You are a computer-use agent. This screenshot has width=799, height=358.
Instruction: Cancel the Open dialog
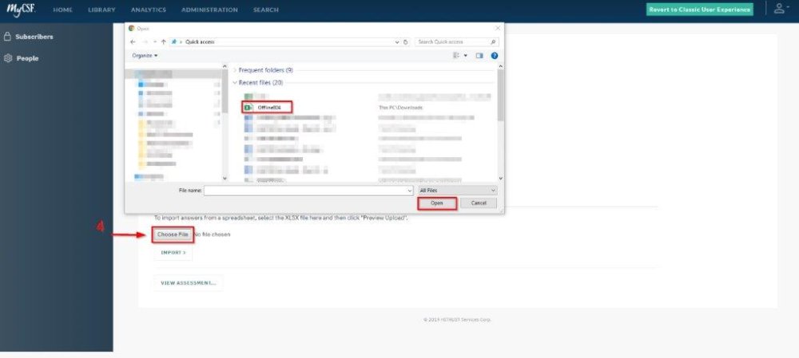[x=479, y=203]
